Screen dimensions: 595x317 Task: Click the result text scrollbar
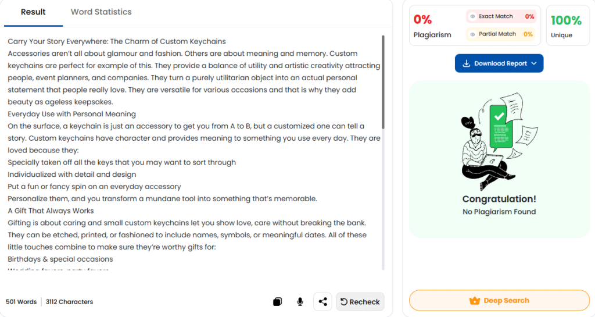[x=383, y=81]
